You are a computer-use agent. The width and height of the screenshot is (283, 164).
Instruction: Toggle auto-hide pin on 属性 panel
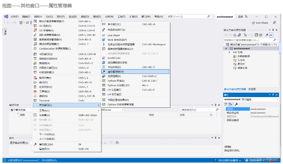(x=273, y=95)
